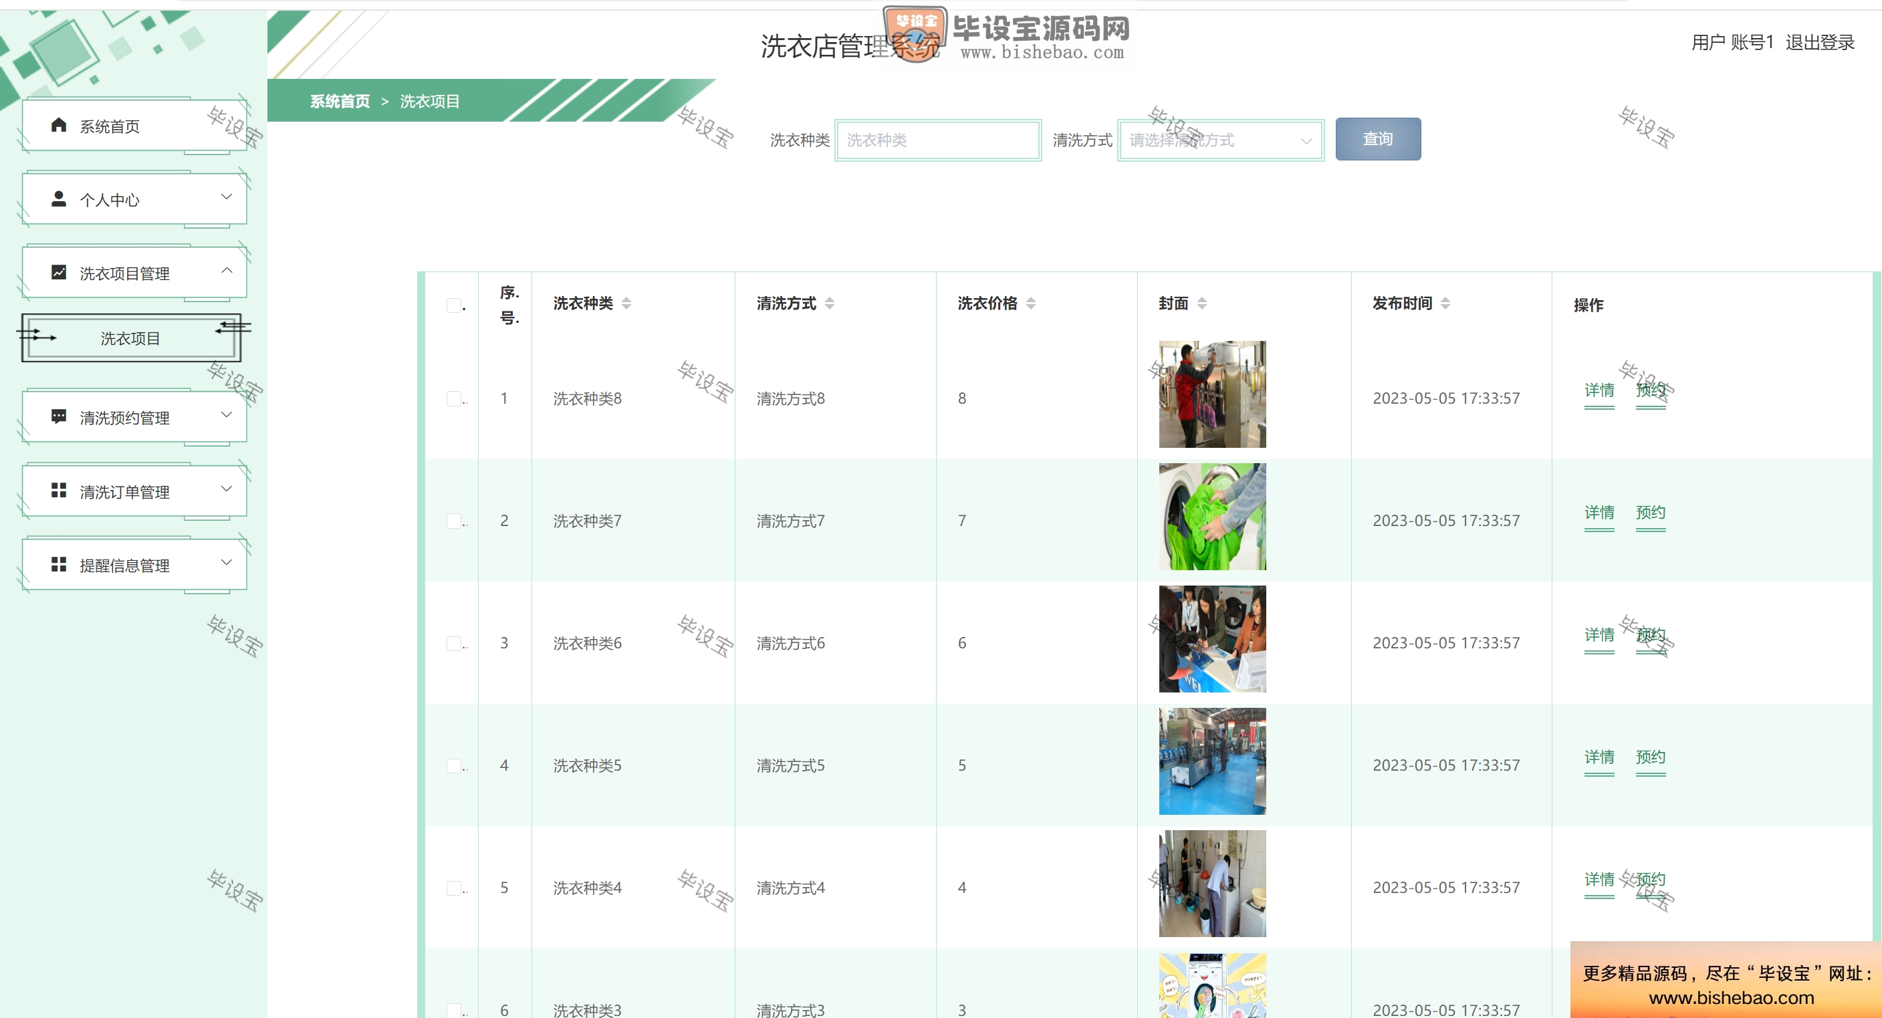Viewport: 1882px width, 1018px height.
Task: Open 详情 for 洗衣种类5
Action: pos(1599,757)
